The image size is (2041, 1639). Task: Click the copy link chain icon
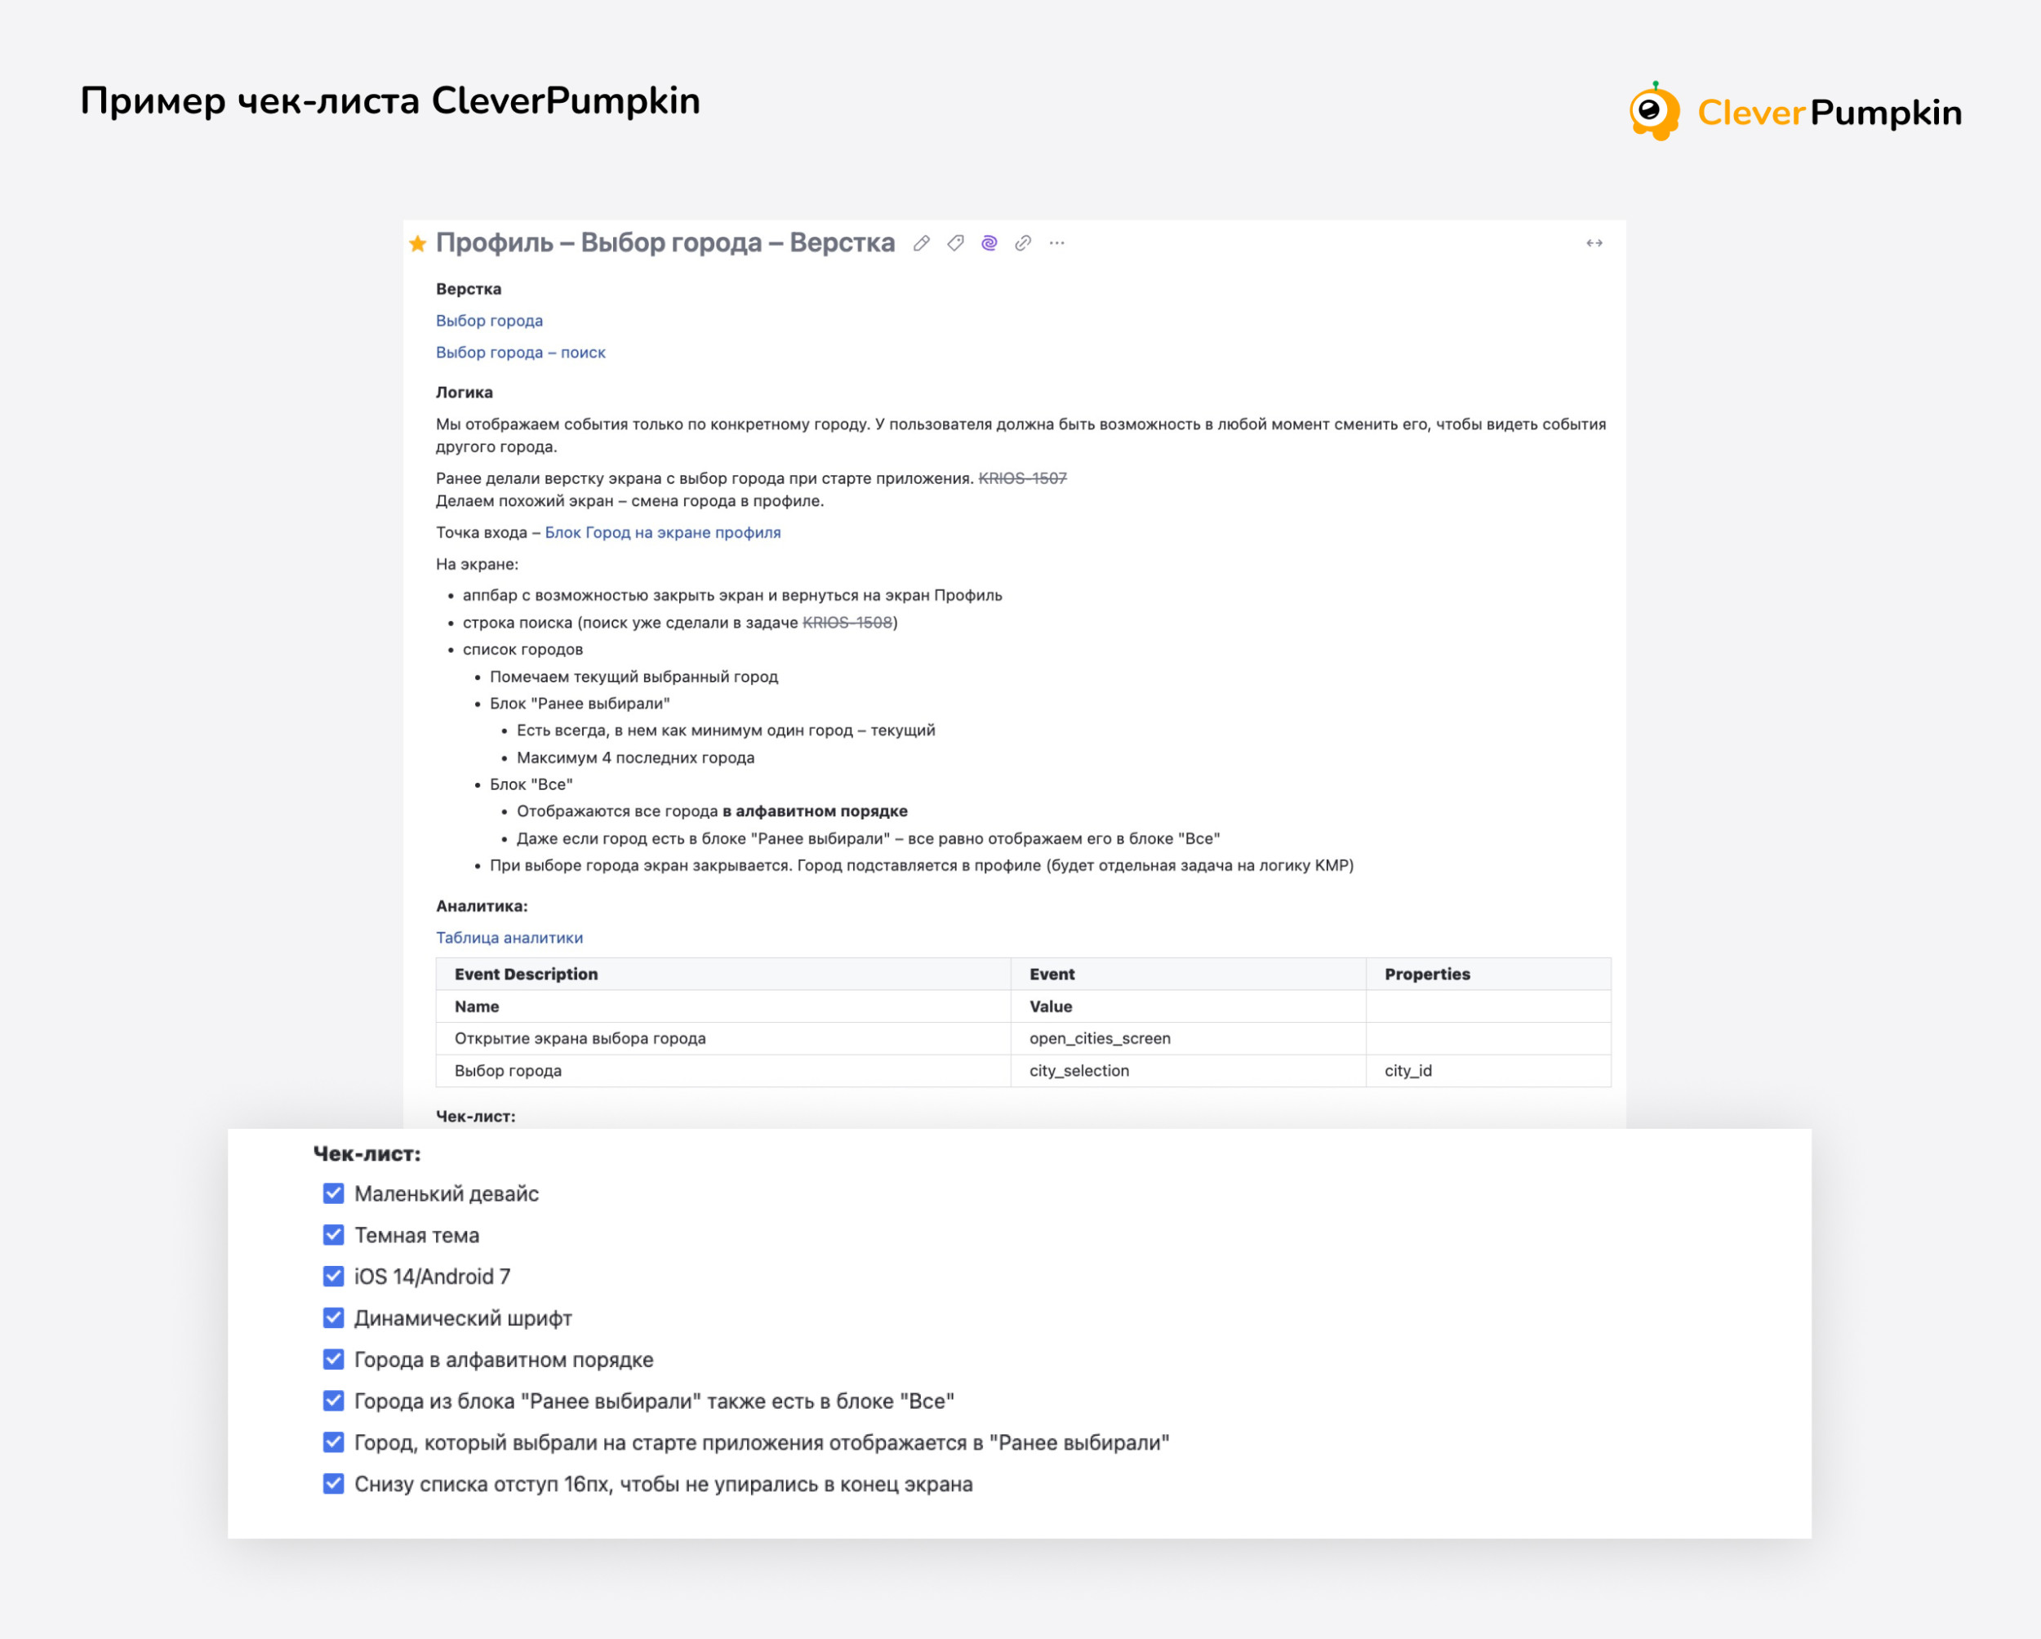pos(1022,243)
